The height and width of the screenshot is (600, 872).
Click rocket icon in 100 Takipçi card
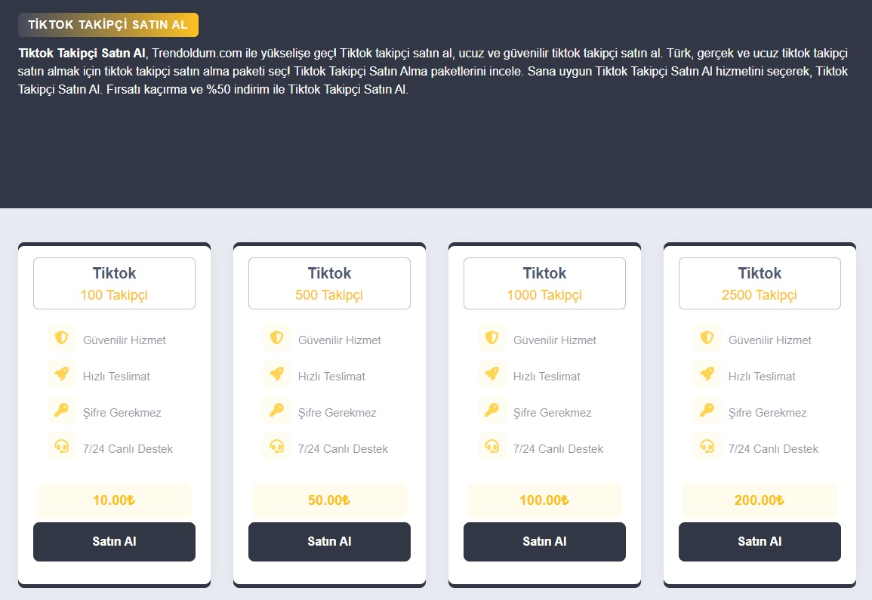(61, 374)
